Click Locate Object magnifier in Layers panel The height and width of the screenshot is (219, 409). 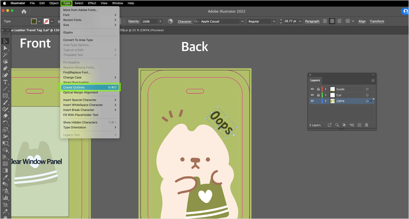(x=337, y=125)
